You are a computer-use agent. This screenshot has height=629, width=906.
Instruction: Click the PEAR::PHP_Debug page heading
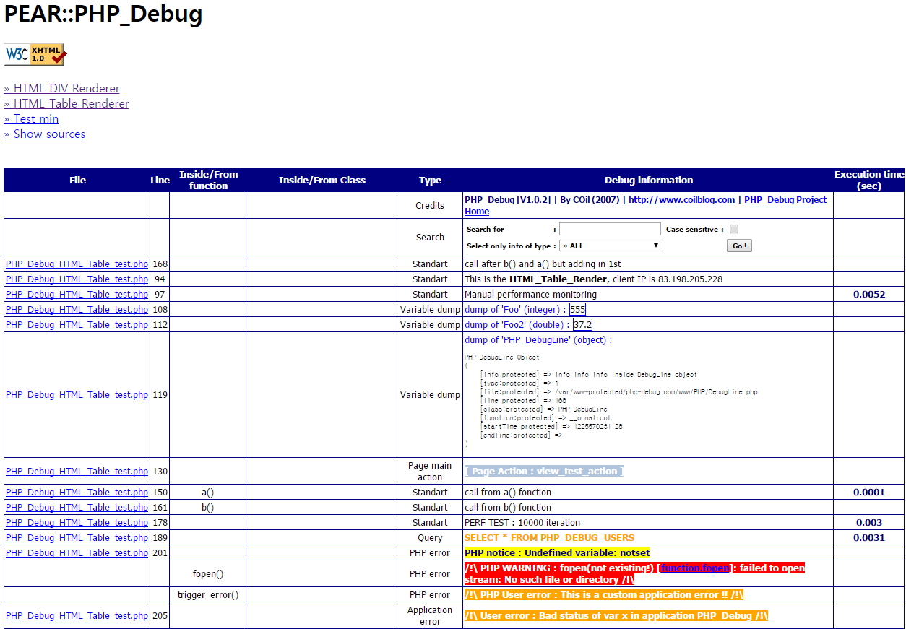click(x=103, y=14)
